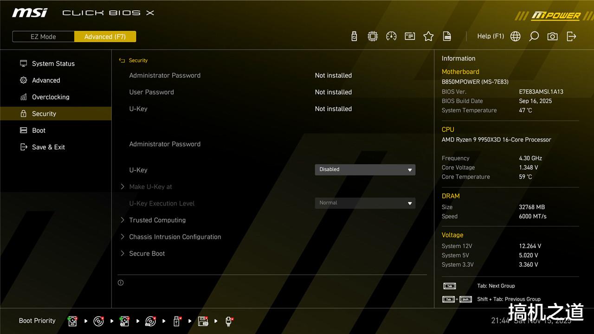
Task: Click the Frequency value 4.30 GHz
Action: click(x=530, y=158)
